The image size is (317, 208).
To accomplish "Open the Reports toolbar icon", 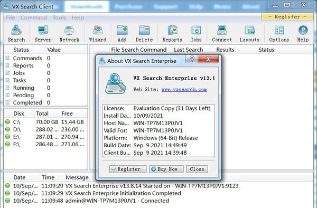I will tap(172, 33).
